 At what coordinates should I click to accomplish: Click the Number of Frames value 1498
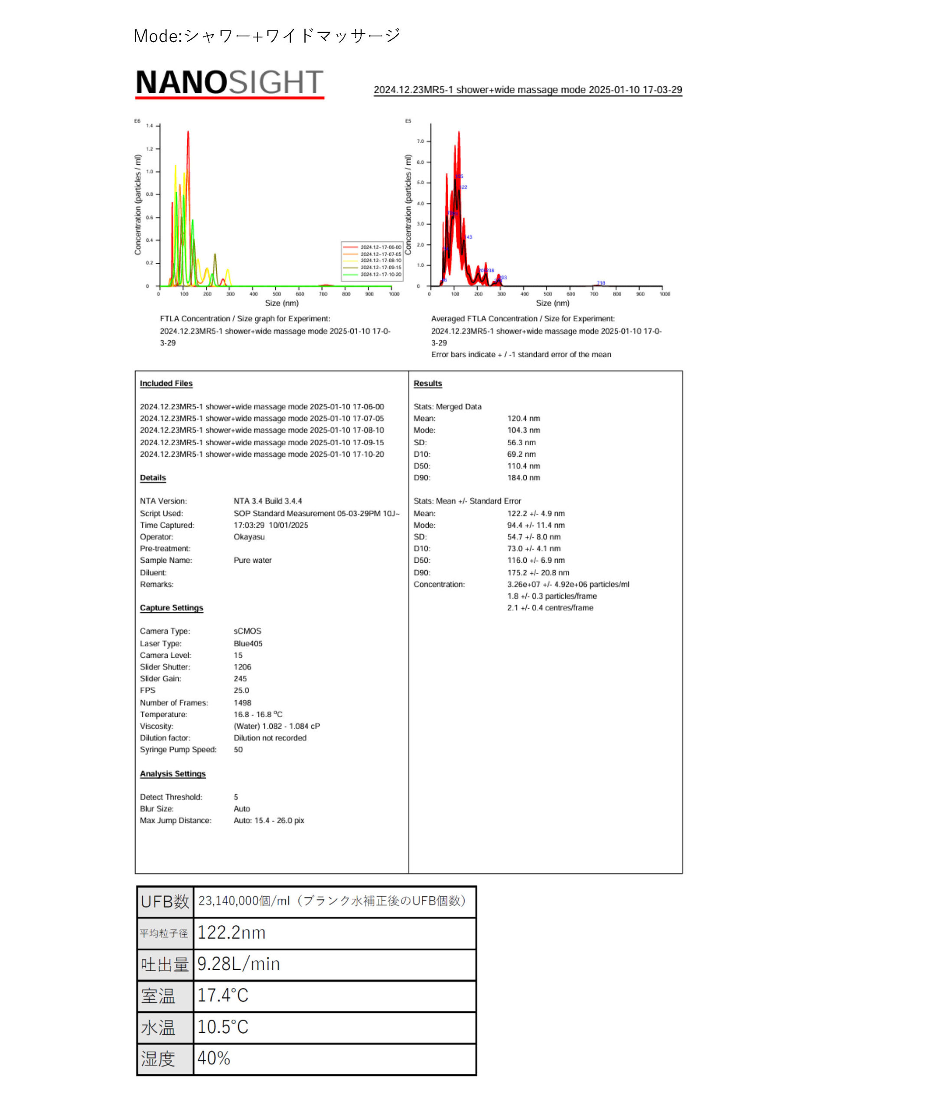(242, 702)
